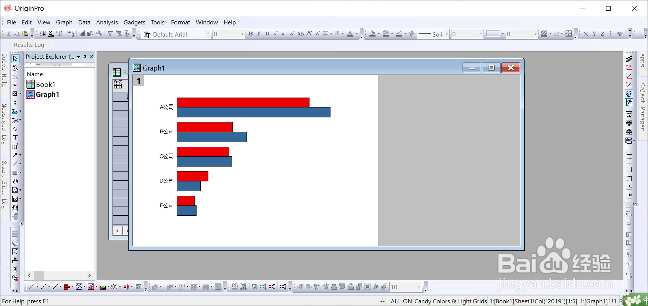Image resolution: width=648 pixels, height=306 pixels.
Task: Open the Gadgets menu
Action: [x=134, y=22]
